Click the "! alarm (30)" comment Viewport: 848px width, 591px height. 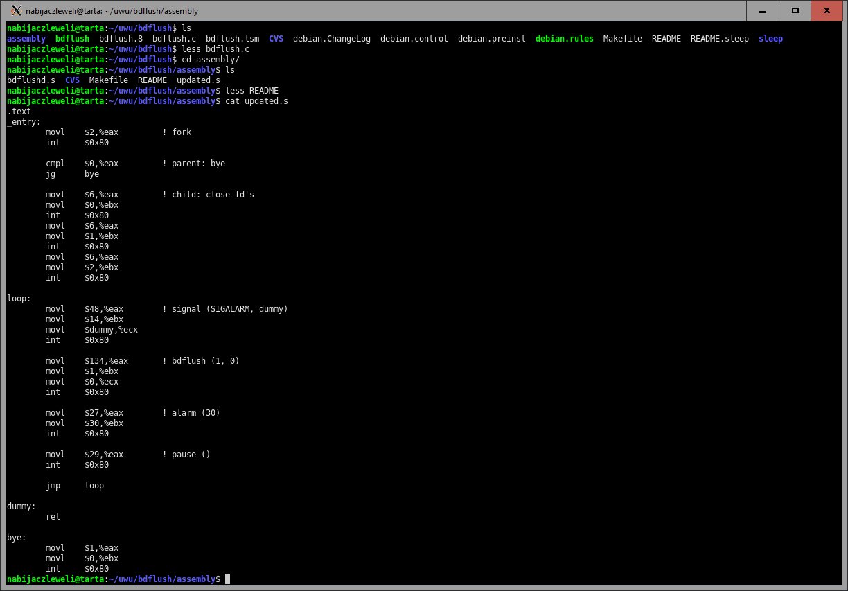pyautogui.click(x=191, y=413)
